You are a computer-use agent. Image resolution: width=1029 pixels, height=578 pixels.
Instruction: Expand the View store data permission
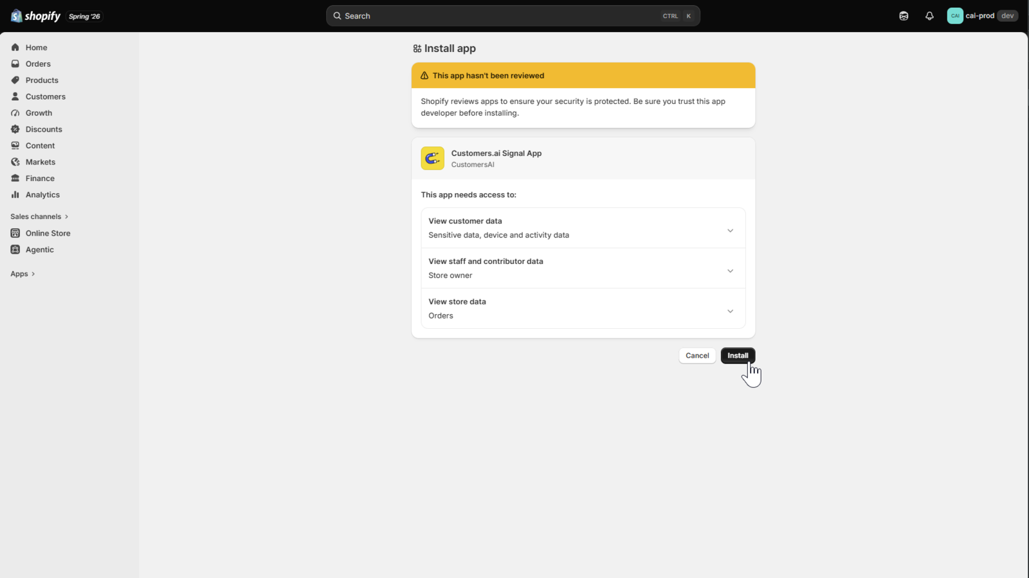pyautogui.click(x=583, y=309)
